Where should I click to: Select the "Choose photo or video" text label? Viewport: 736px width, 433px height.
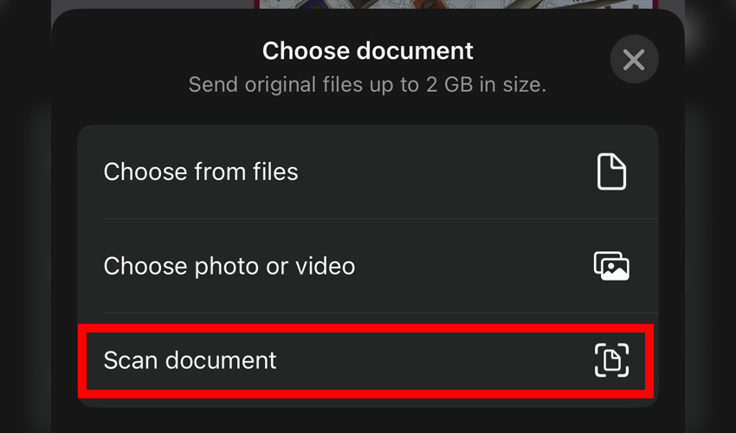tap(229, 266)
